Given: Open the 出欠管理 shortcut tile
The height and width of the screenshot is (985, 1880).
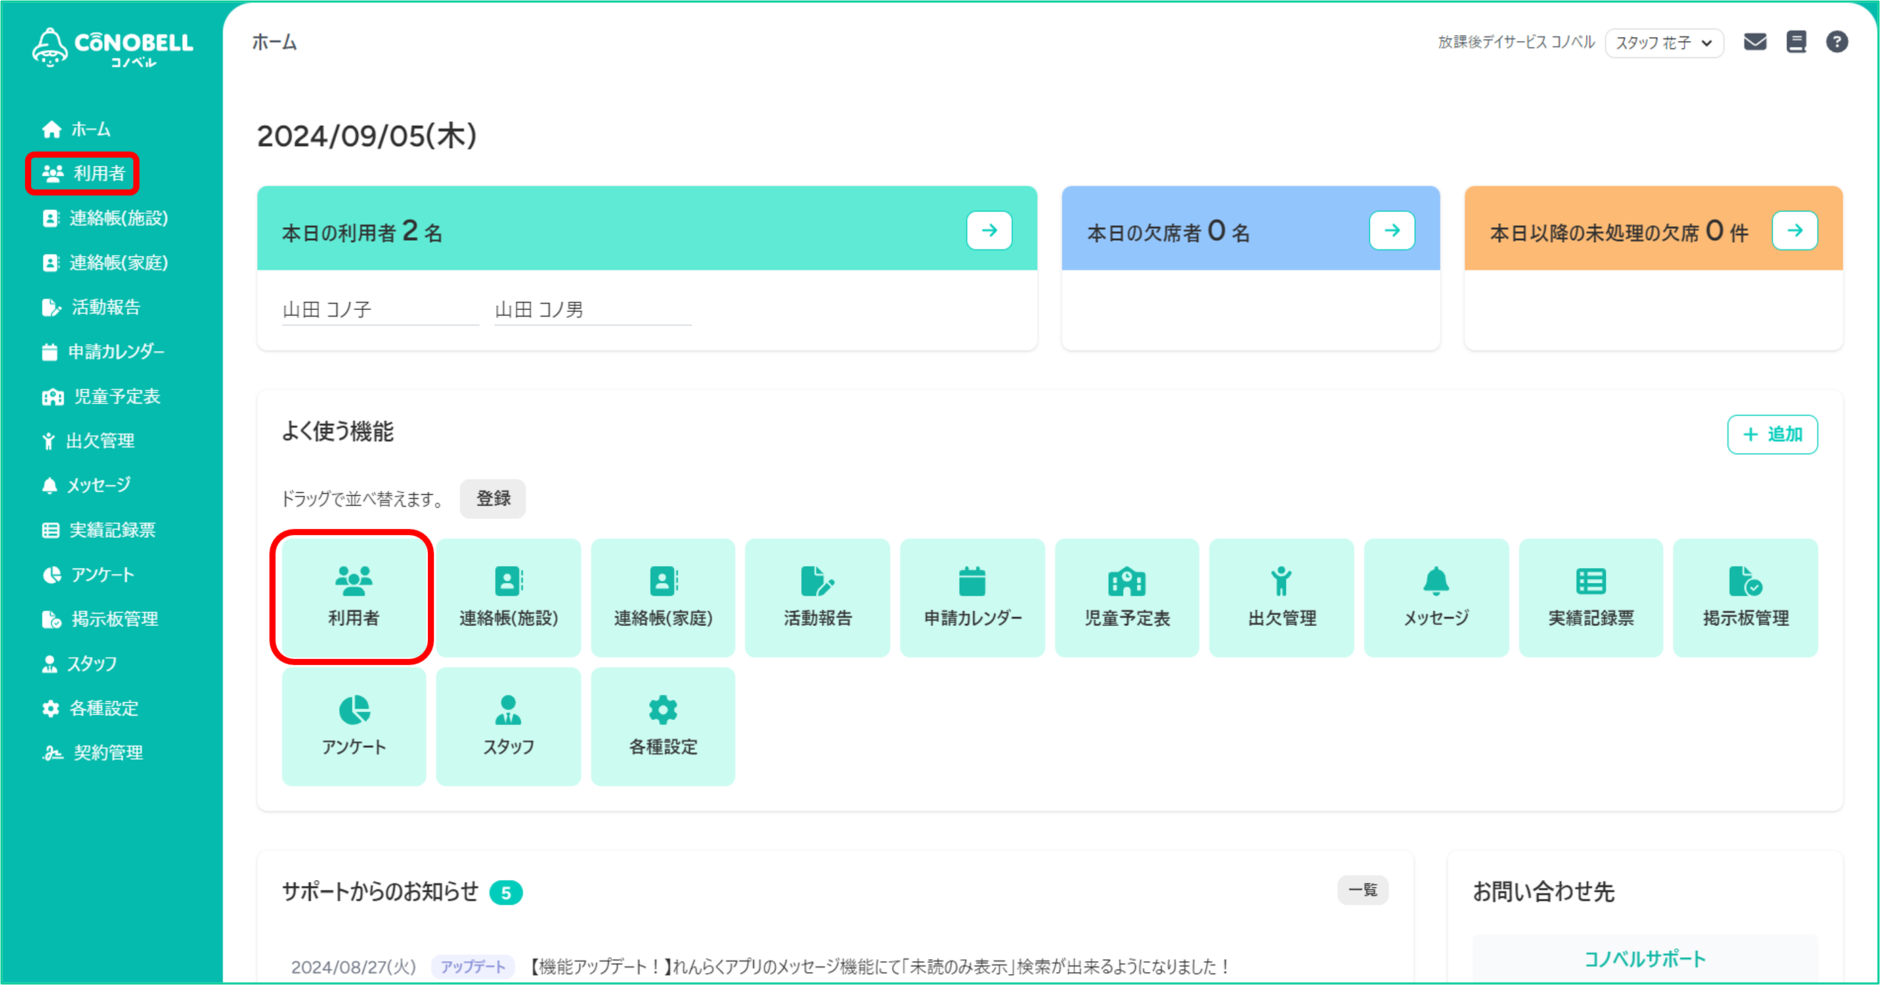Looking at the screenshot, I should click(1282, 597).
